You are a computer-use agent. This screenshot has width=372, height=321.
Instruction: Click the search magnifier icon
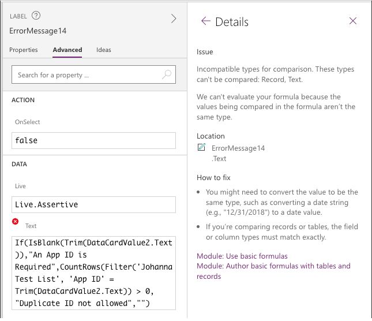coord(166,74)
